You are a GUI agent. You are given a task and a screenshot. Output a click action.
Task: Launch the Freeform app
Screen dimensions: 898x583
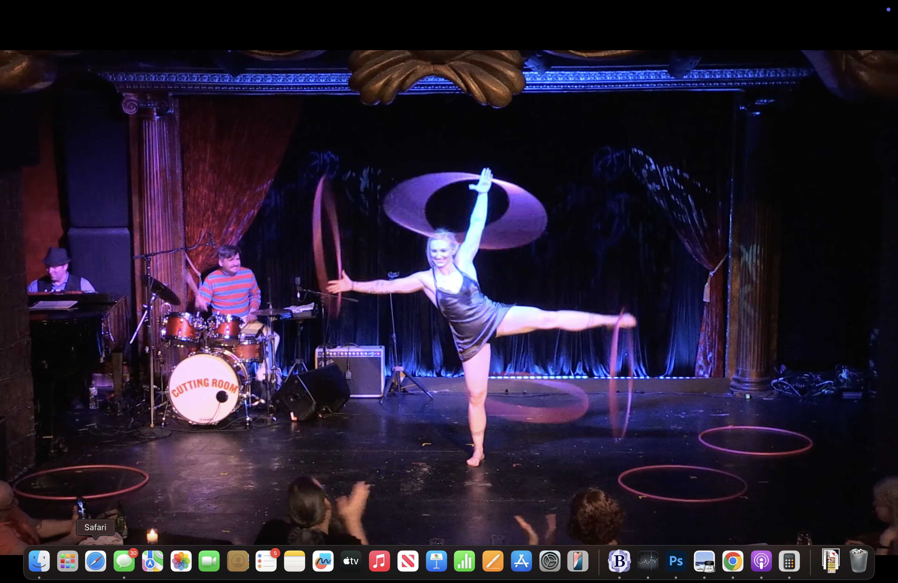click(322, 562)
